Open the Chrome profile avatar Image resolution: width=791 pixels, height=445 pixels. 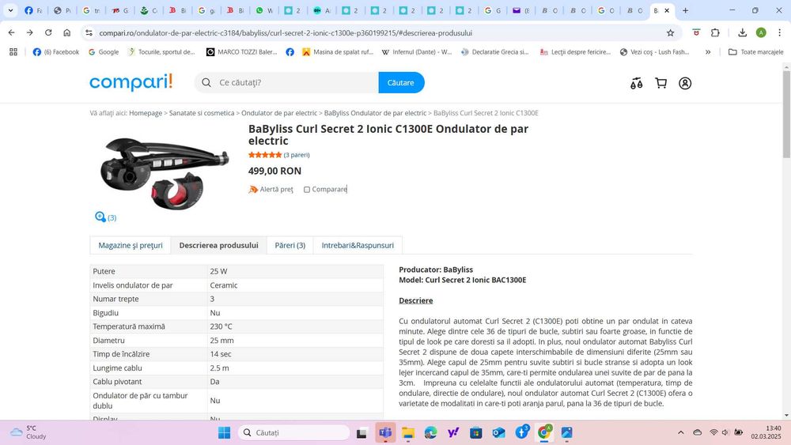point(761,32)
